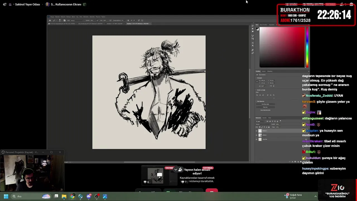Click the align left edges icon
Viewport: 357px width, 201px height.
coord(257,95)
